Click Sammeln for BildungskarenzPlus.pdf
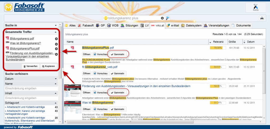This screenshot has width=270, height=129. point(118,54)
